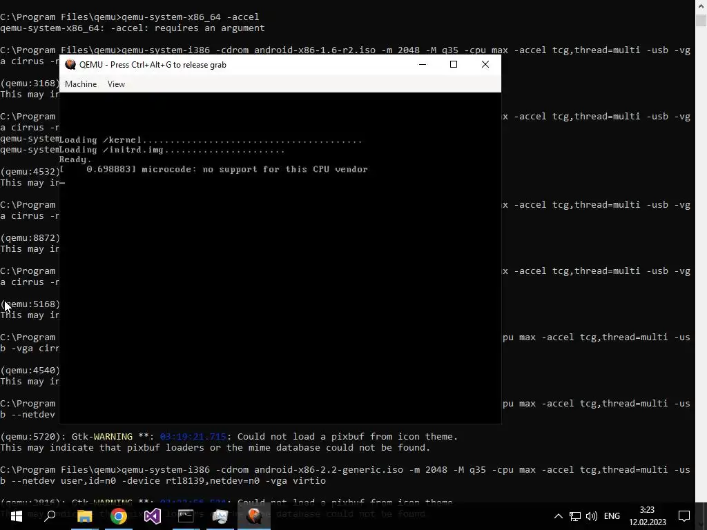Click the 'pixbuf loaders or the mime database' line

point(215,448)
